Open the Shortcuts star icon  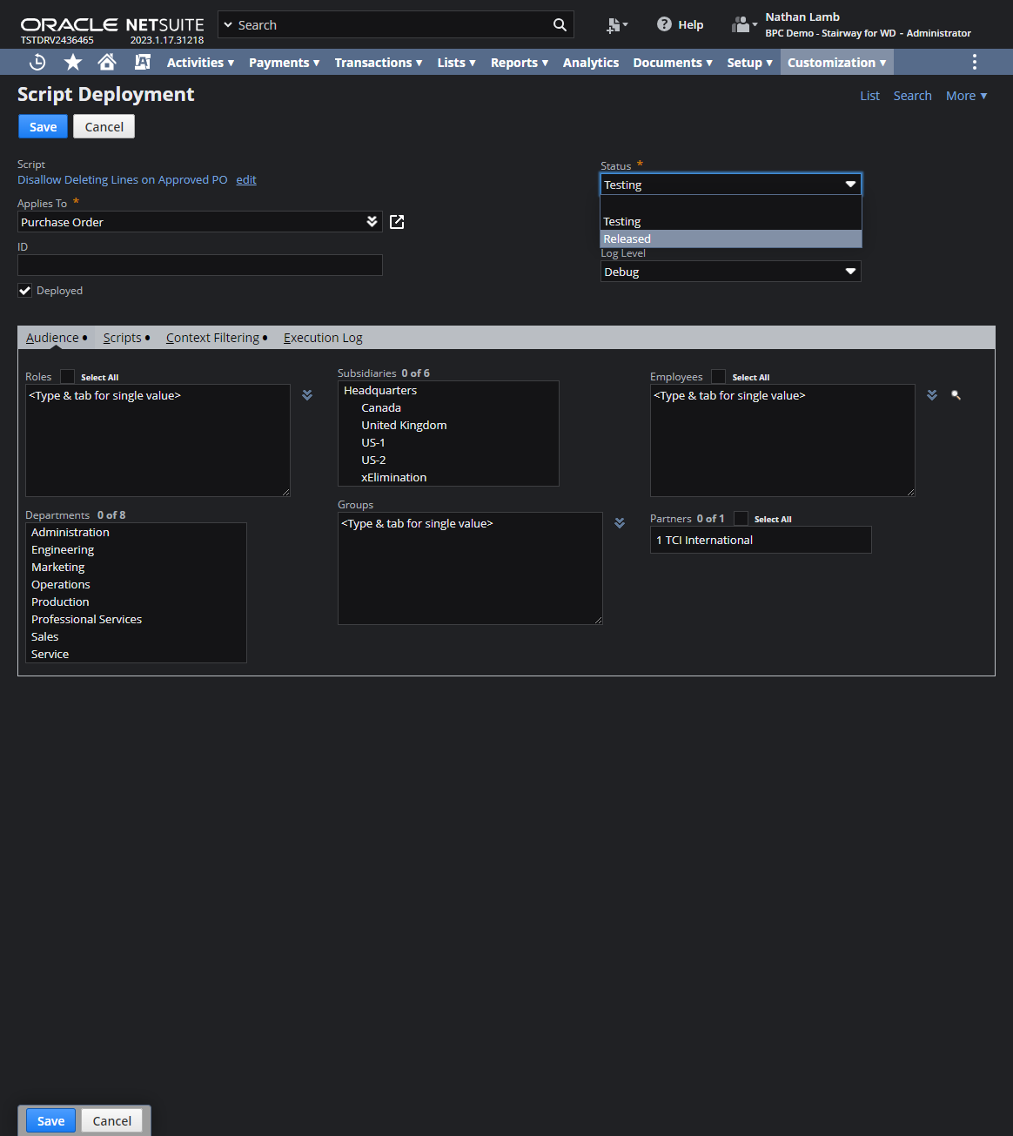[73, 62]
